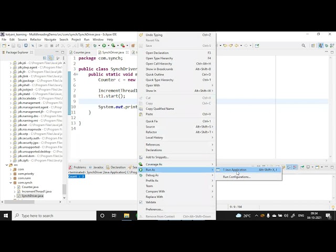Click the toolbar Search magnifier icon

303,46
